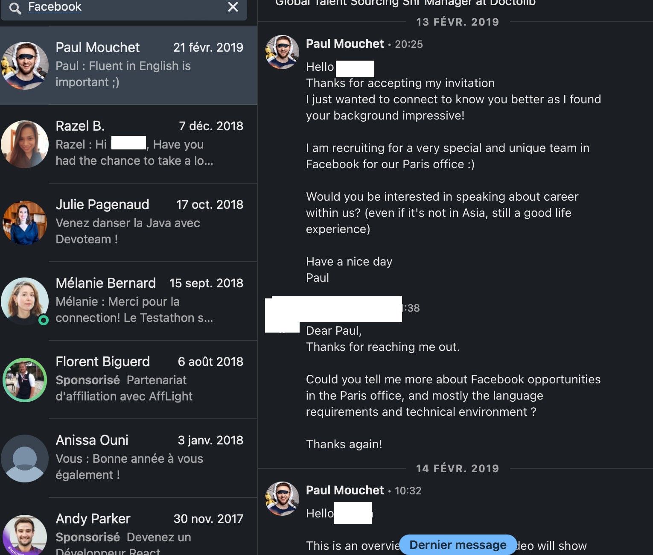Click Julie Pagenaud profile picture
Image resolution: width=653 pixels, height=555 pixels.
pos(25,223)
